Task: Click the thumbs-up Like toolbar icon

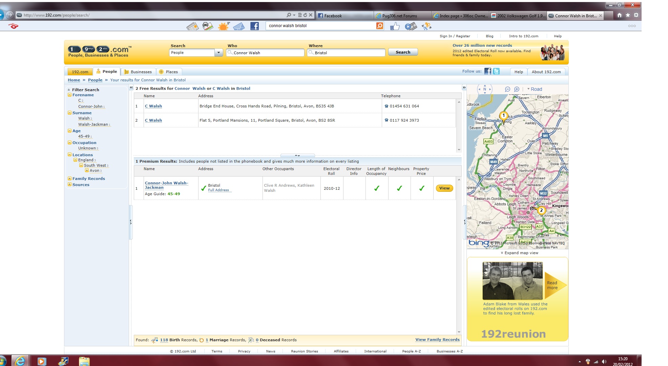Action: click(395, 26)
